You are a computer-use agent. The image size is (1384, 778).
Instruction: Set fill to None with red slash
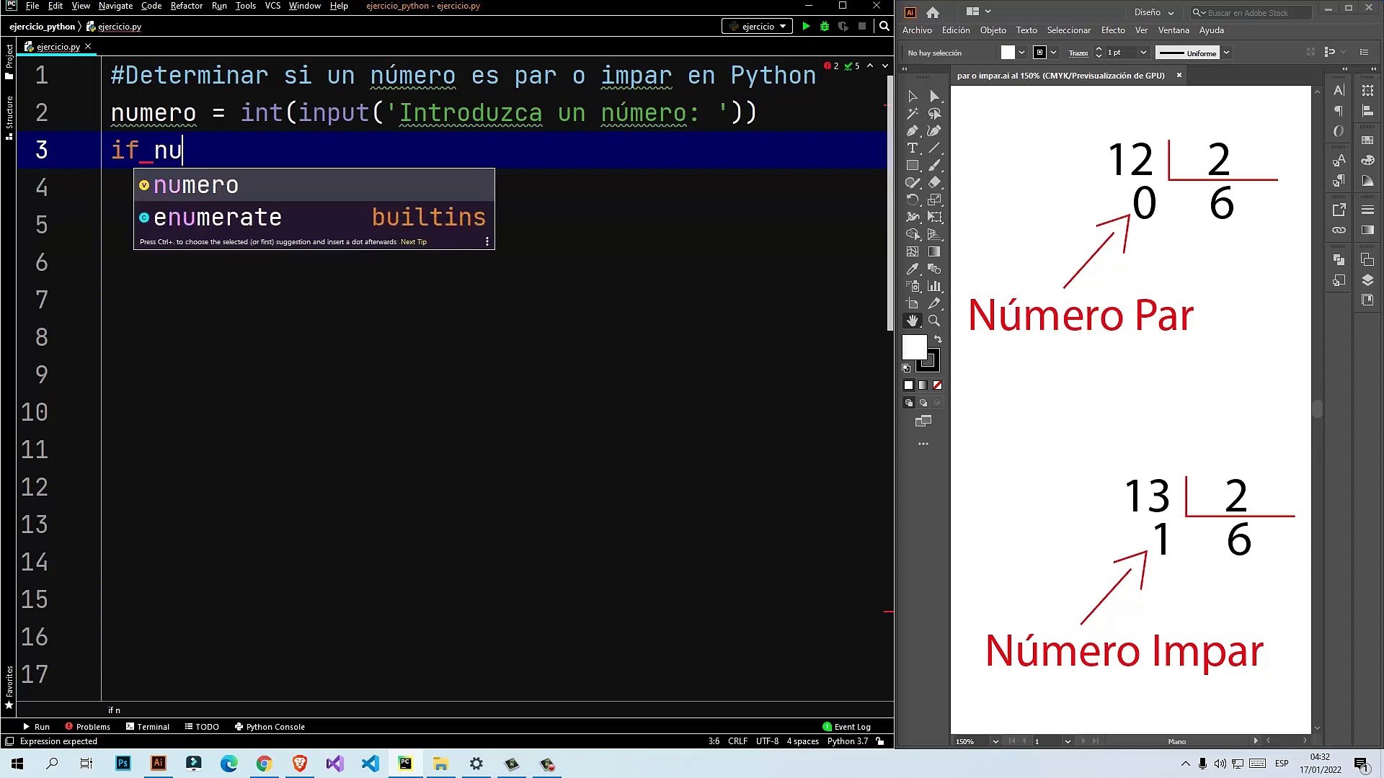tap(937, 385)
